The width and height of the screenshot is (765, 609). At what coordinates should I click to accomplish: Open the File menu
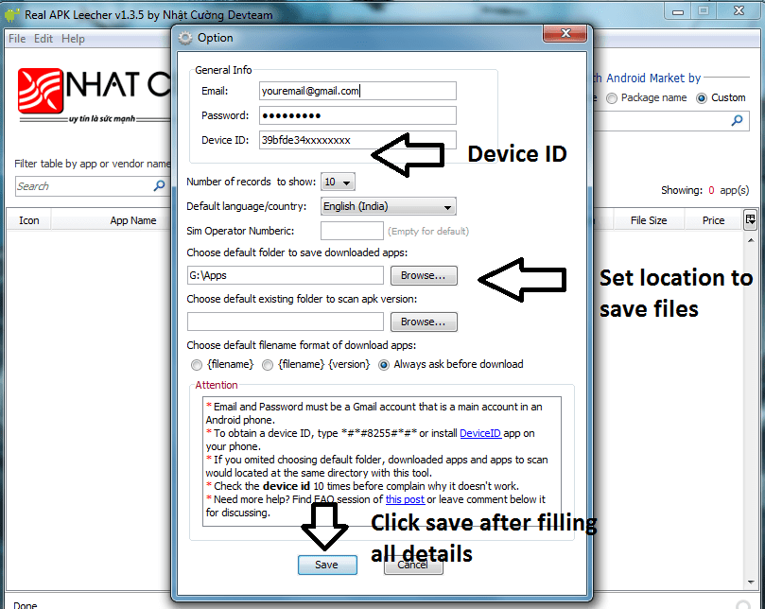click(17, 39)
